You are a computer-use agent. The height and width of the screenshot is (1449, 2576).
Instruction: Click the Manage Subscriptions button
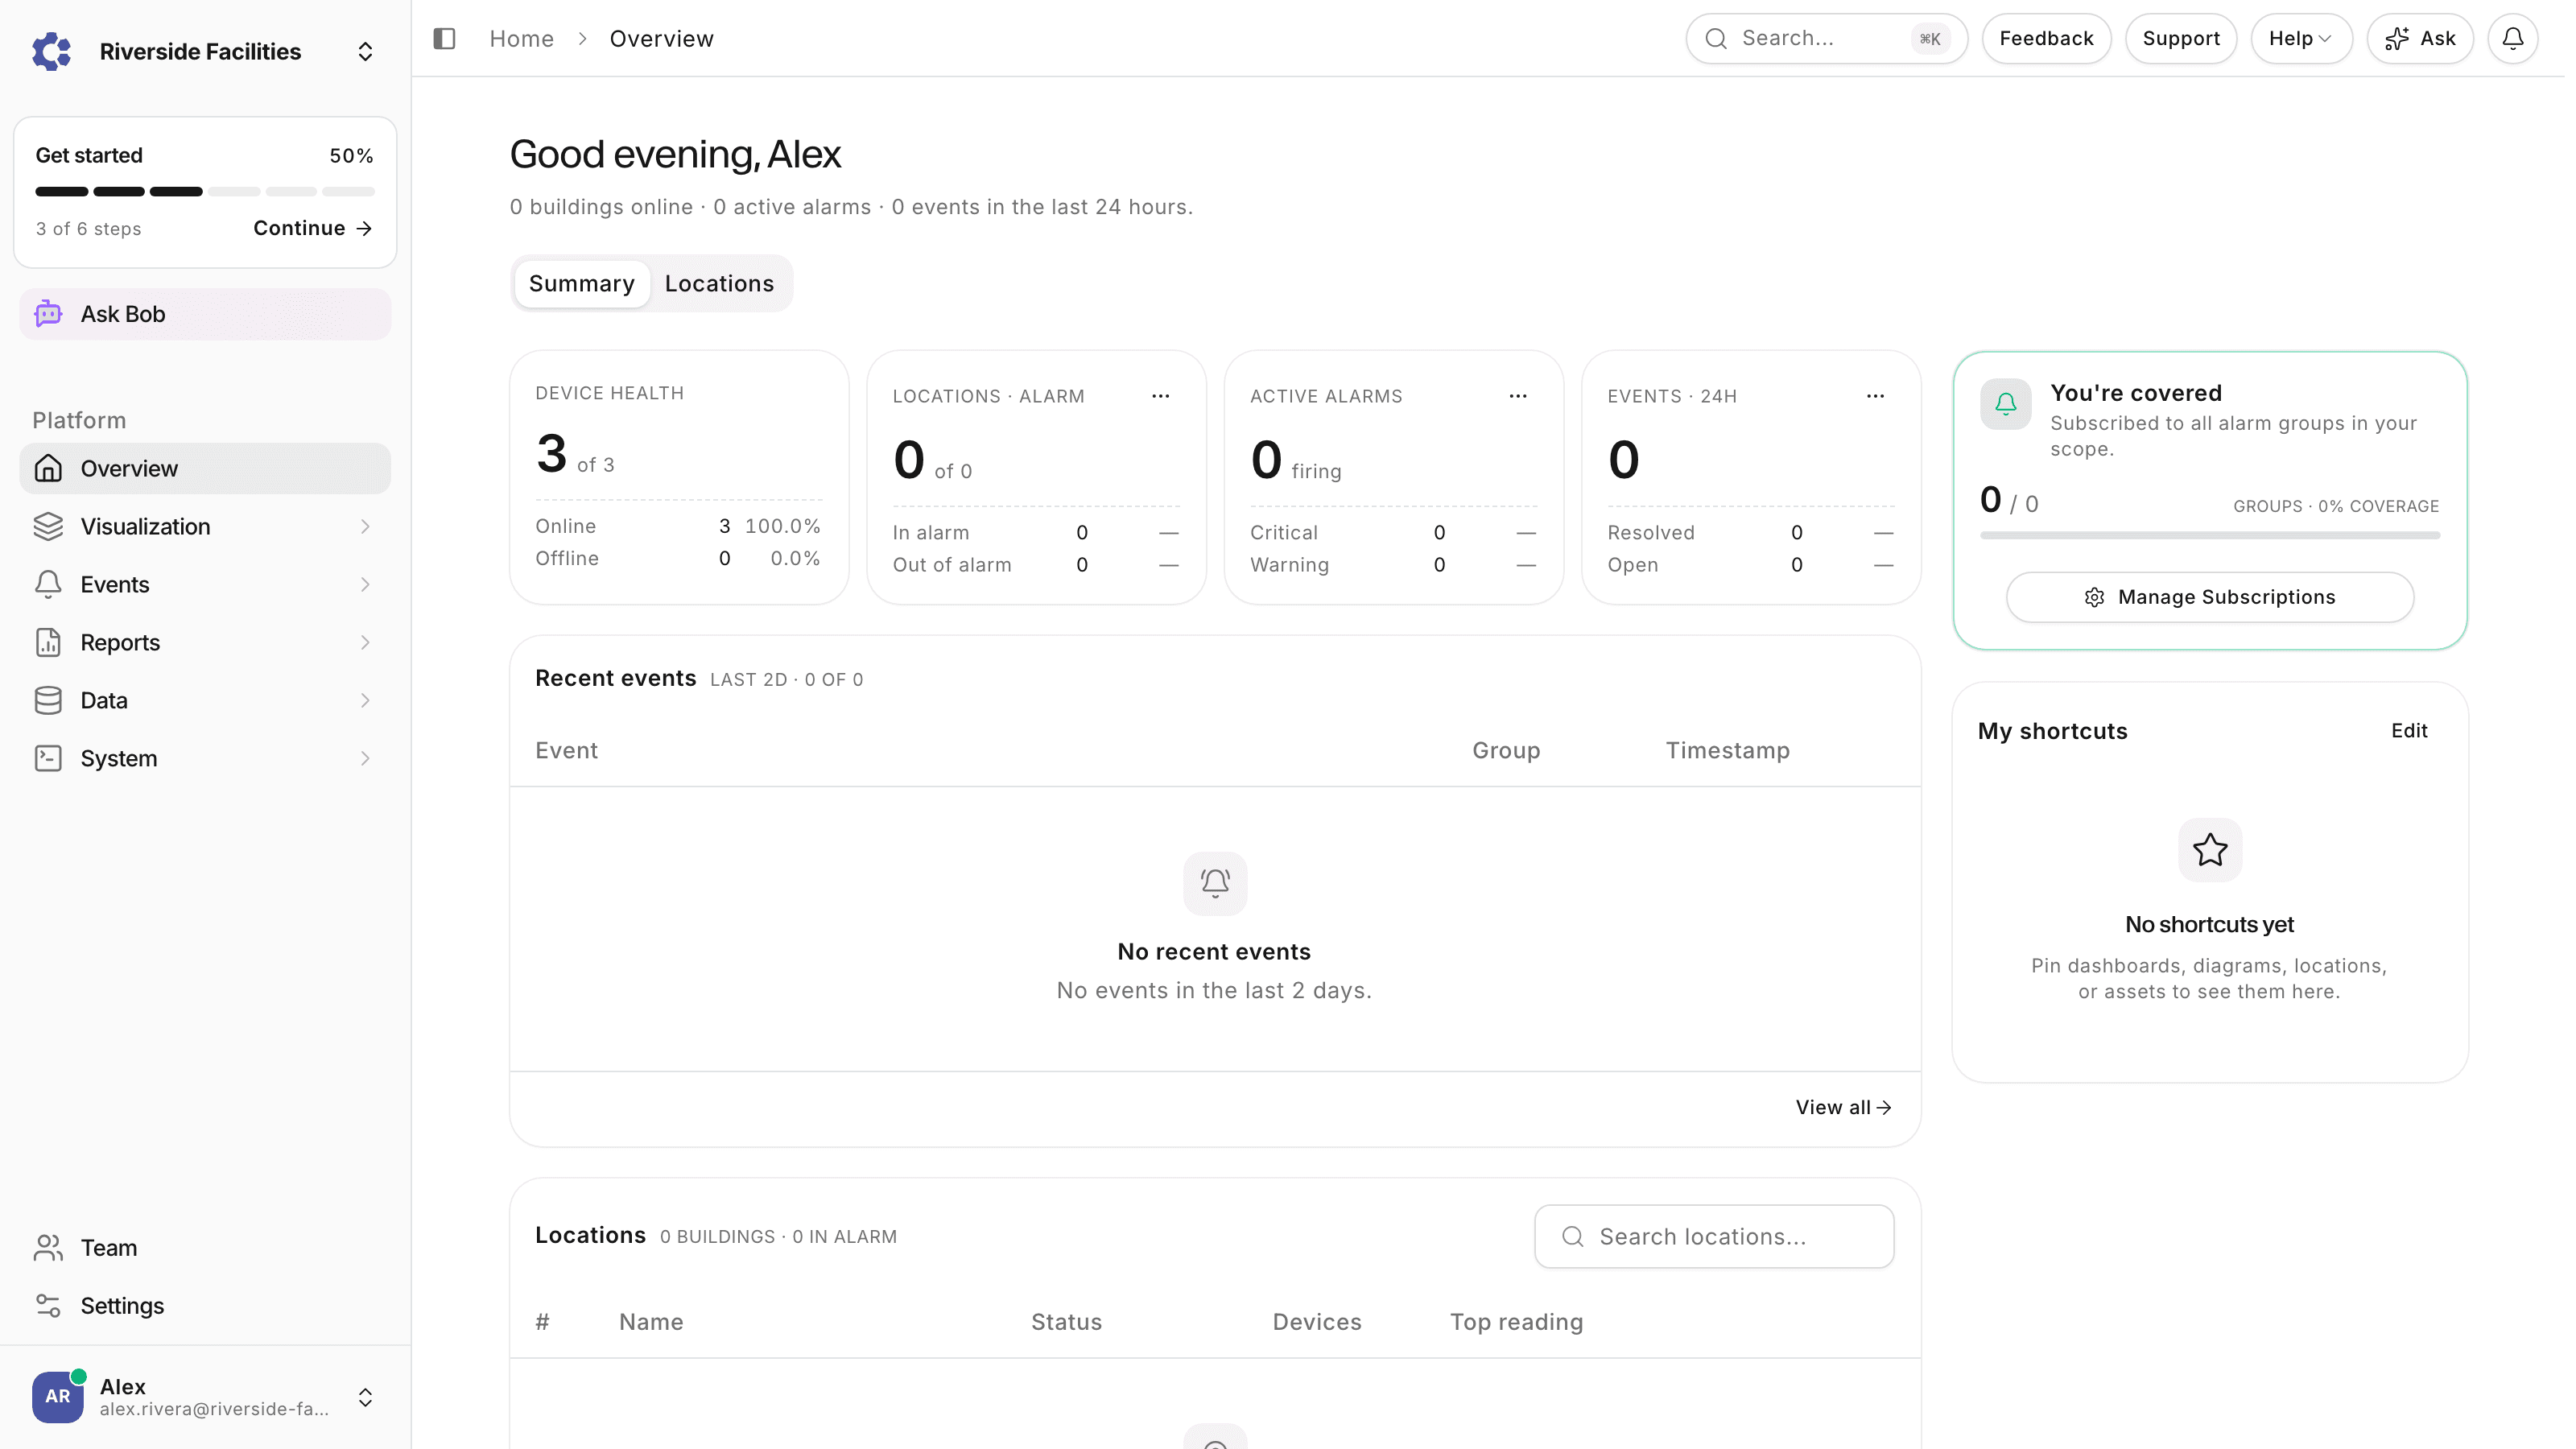point(2209,597)
